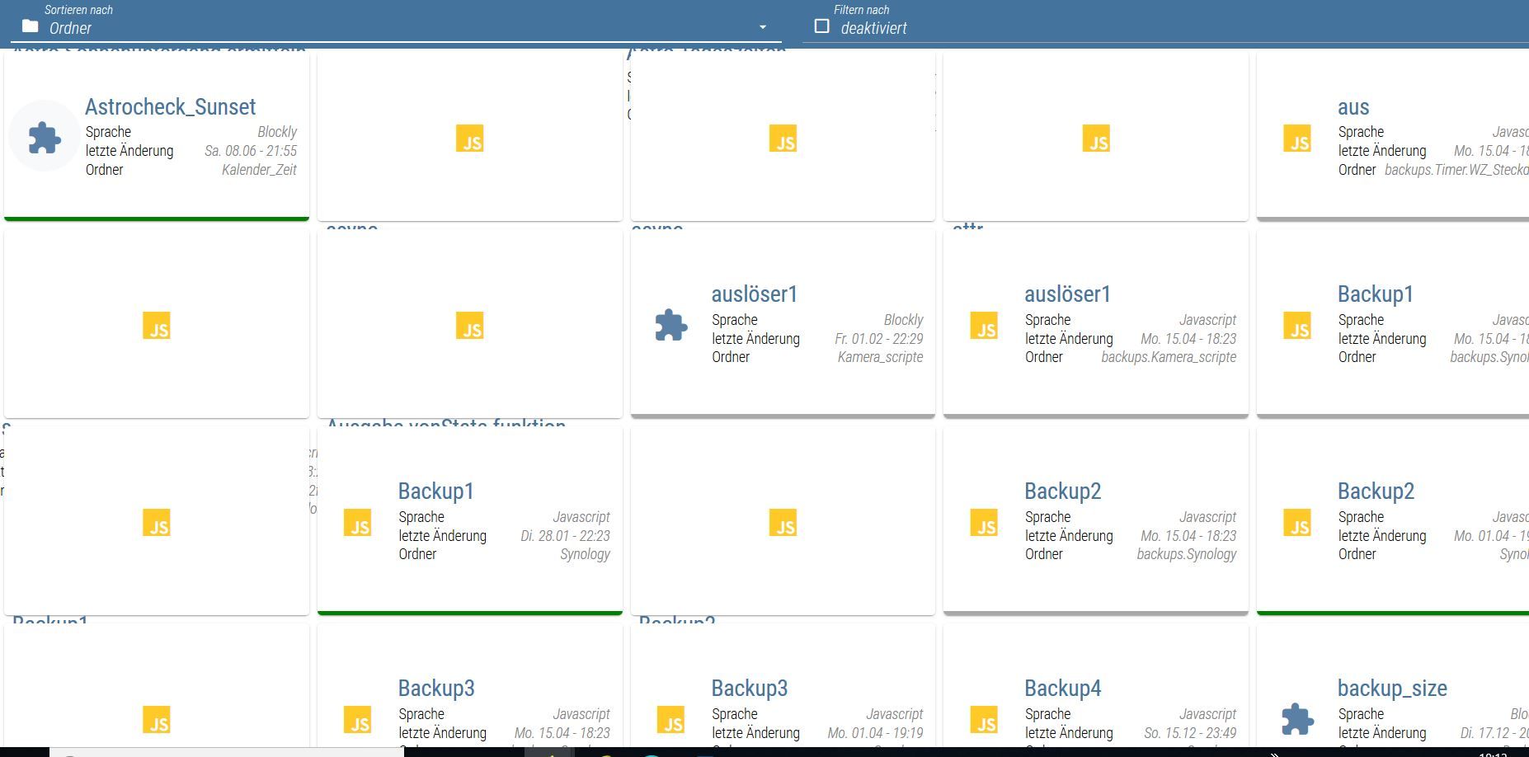Expand the Sortieren nach dropdown arrow

[763, 27]
